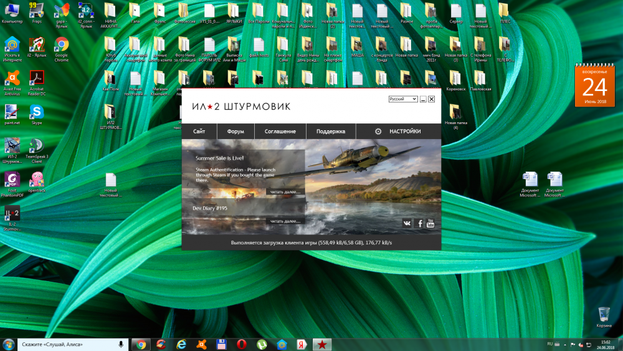This screenshot has height=351, width=623.
Task: Open the gapa shortcut on desktop
Action: [61, 15]
